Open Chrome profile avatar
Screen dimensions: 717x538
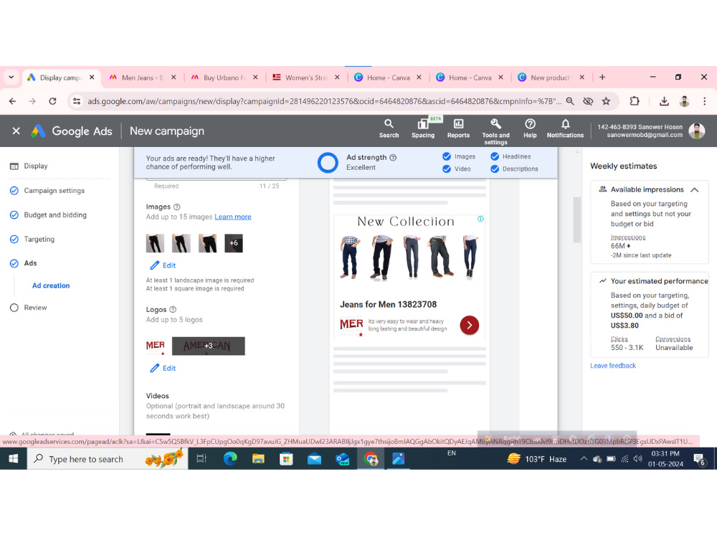[684, 101]
